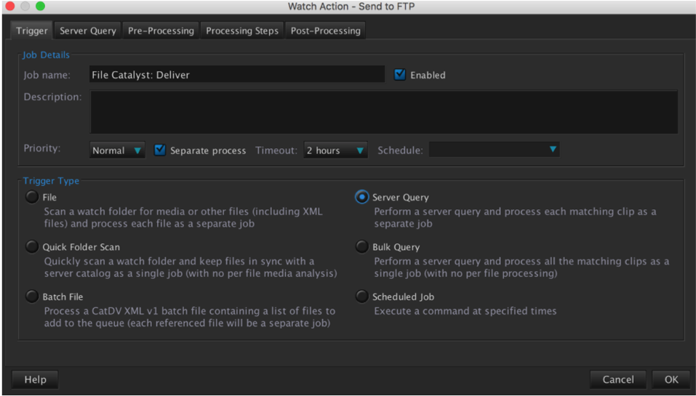
Task: Expand the Timeout dropdown showing 2 hours
Action: (335, 150)
